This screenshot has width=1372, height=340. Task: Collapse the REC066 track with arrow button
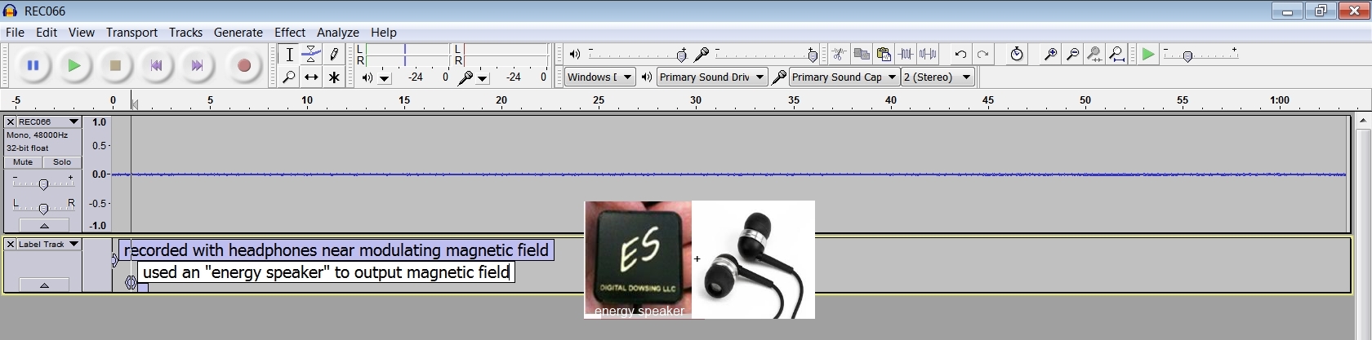point(44,226)
